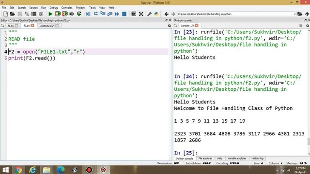Image resolution: width=310 pixels, height=174 pixels.
Task: Open Preferences via the wrench icon
Action: coord(149,14)
